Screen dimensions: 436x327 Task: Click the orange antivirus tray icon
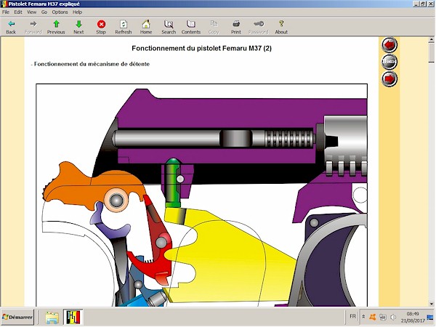(373, 317)
